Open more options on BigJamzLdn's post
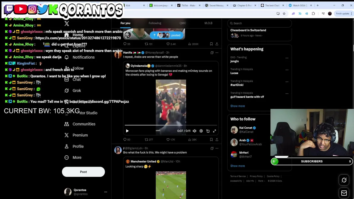This screenshot has height=199, width=354. coord(217,148)
